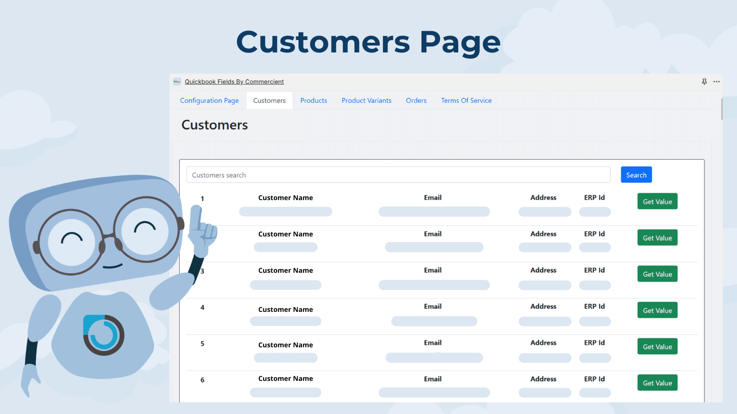Click inside the Customers search field

398,175
